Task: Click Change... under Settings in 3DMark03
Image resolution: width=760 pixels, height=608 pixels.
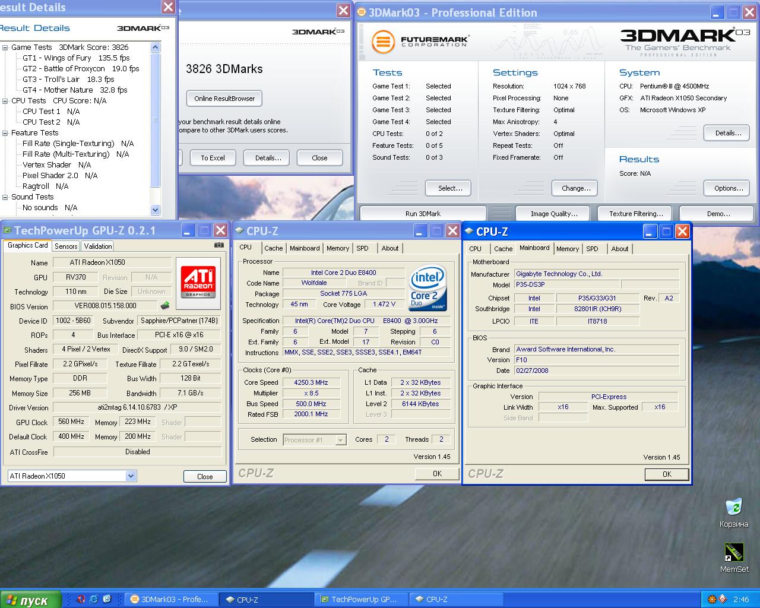Action: (576, 188)
